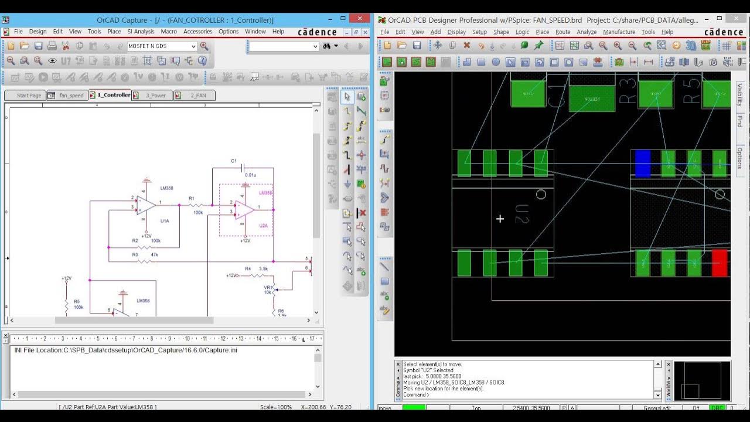
Task: Click Cut scissors icon in OrCAD Capture
Action: 66,46
